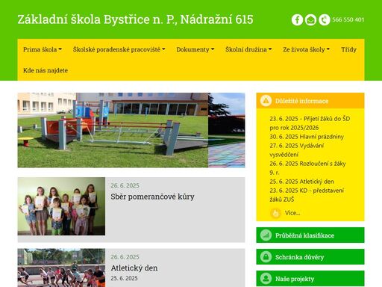Open Naše projekty button
The image size is (382, 287).
pyautogui.click(x=310, y=278)
